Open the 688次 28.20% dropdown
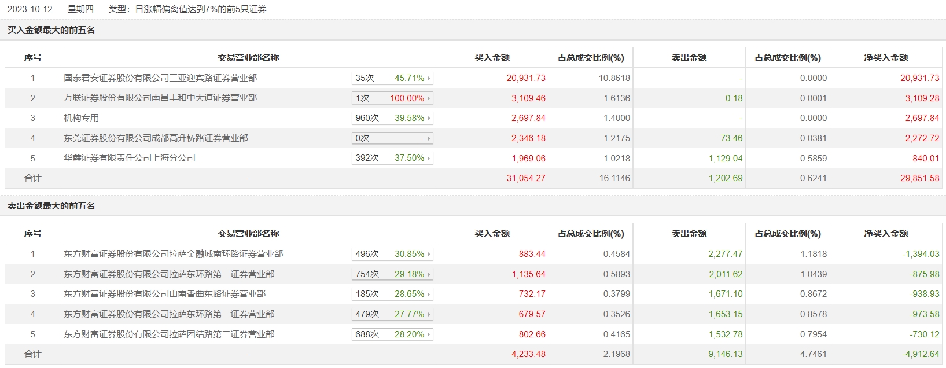This screenshot has height=368, width=946. (x=392, y=334)
